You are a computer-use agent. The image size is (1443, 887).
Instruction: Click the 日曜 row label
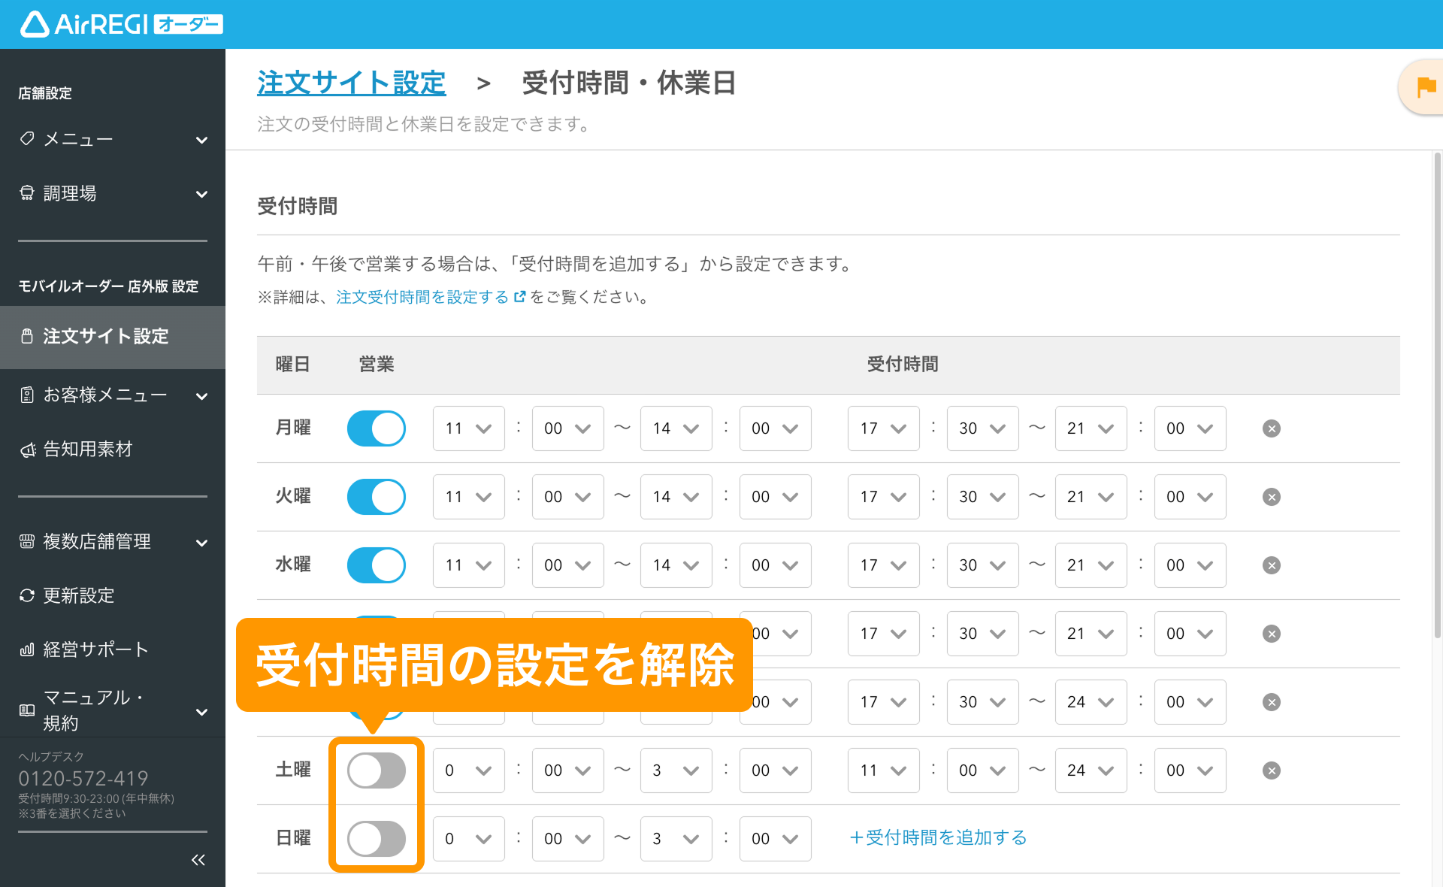293,838
